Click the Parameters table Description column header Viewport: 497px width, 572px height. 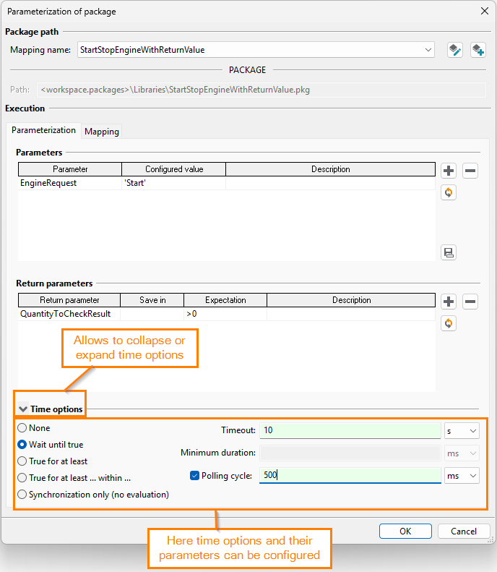click(330, 169)
